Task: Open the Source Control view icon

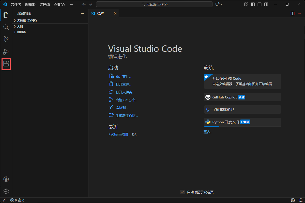Action: pos(6,39)
